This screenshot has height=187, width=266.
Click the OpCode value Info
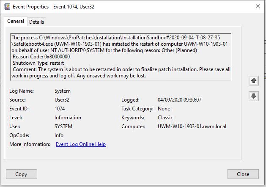(x=59, y=135)
